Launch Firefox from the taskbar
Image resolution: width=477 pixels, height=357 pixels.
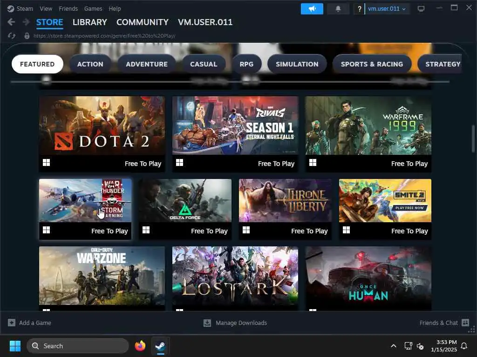[x=140, y=346]
